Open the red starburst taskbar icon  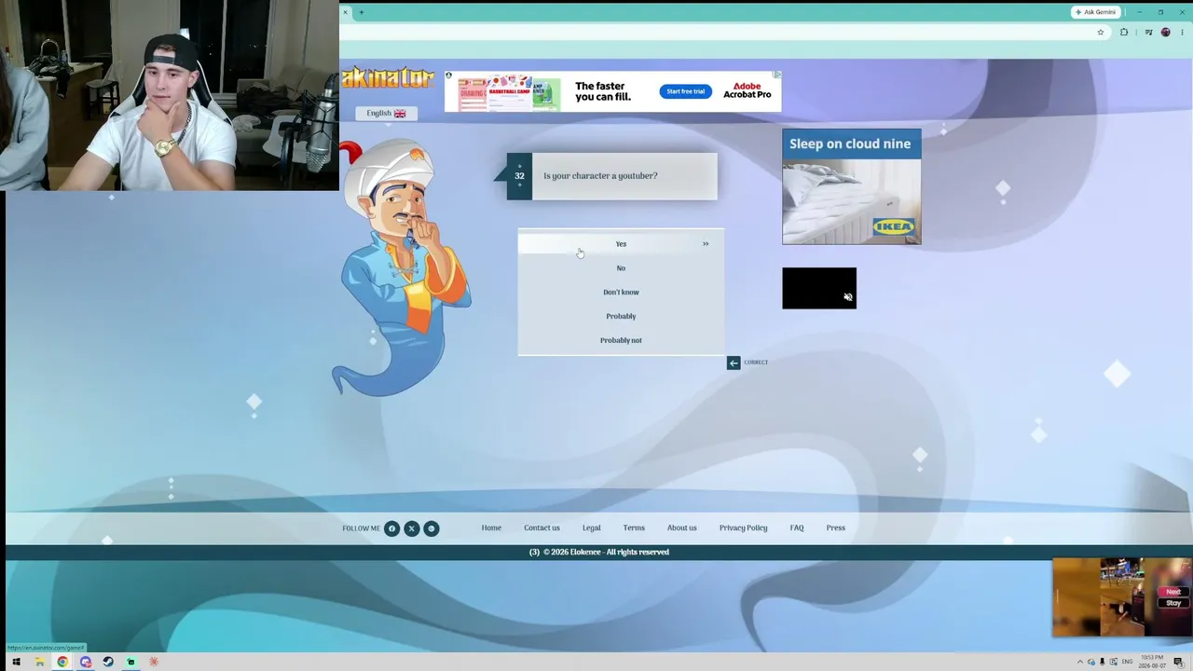click(154, 663)
